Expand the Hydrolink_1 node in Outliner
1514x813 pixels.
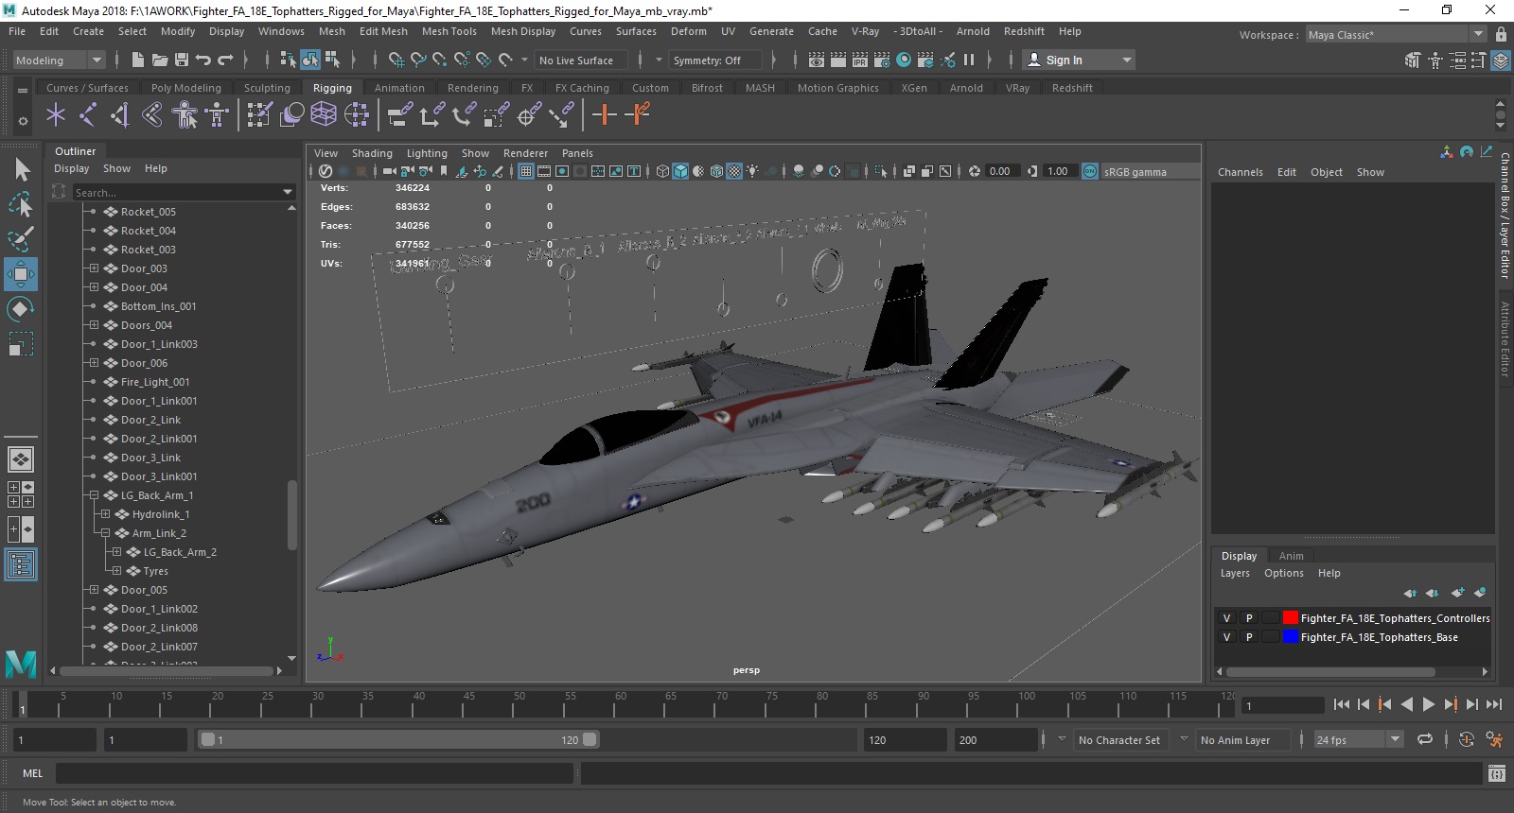[105, 514]
